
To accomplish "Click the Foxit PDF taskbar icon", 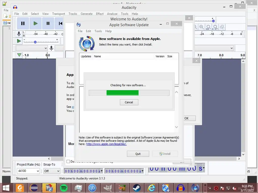I will tap(20, 188).
